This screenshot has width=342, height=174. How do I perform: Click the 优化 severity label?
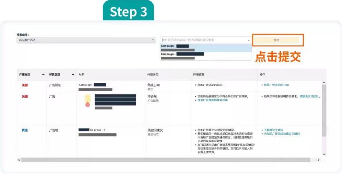coord(24,130)
